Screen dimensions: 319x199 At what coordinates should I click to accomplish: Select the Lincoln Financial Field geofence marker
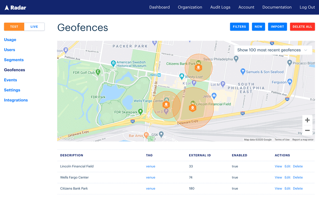pos(193,108)
